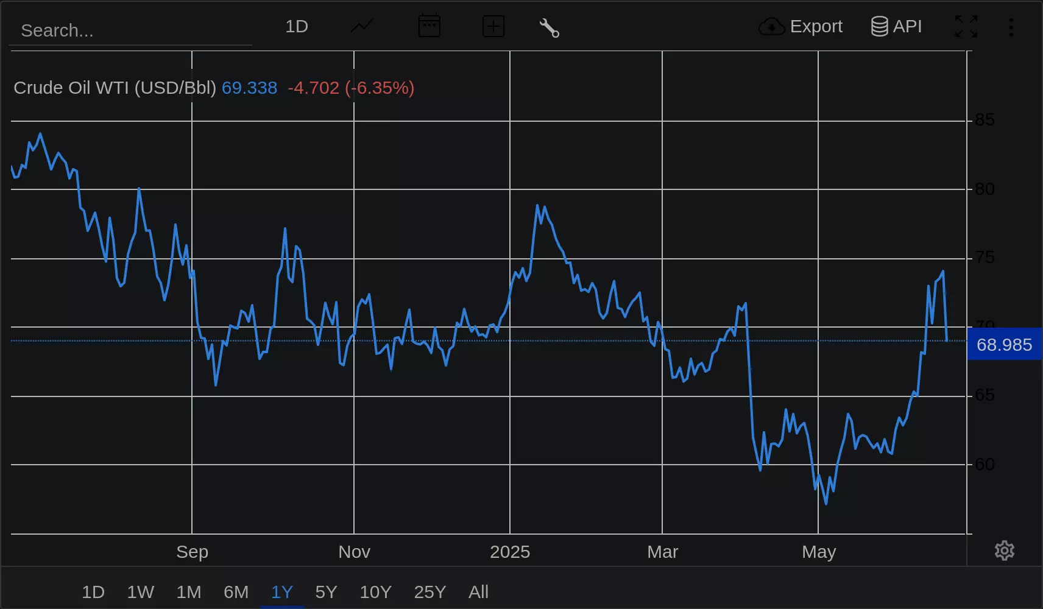This screenshot has width=1043, height=609.
Task: Click the 2025 axis label
Action: (510, 552)
